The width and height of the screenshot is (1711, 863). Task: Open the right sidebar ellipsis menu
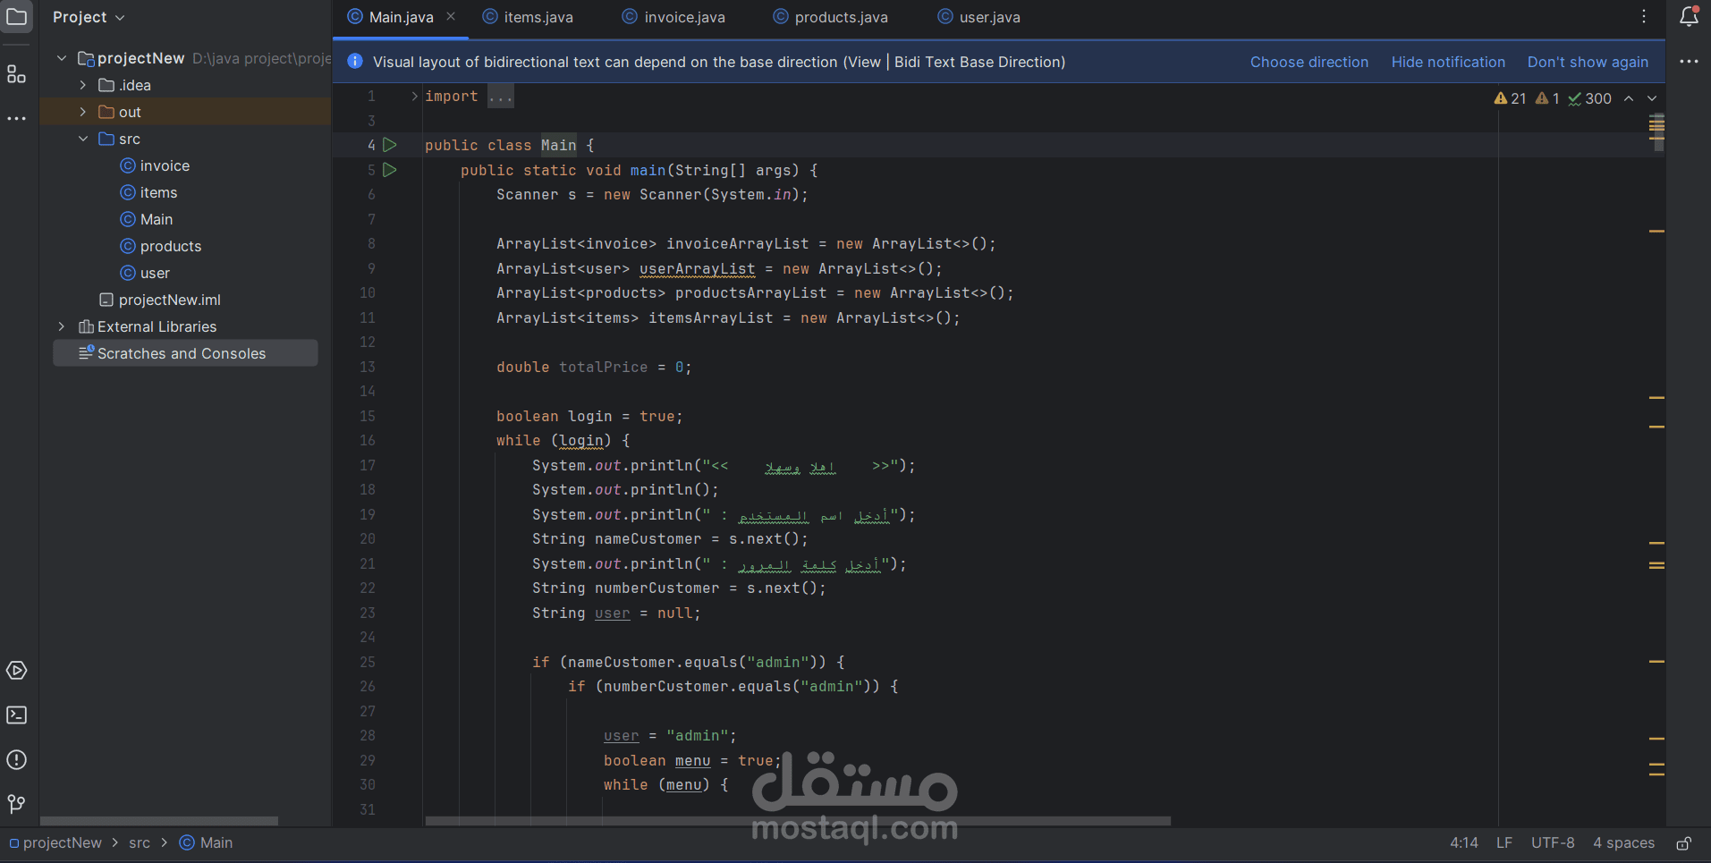[1689, 62]
